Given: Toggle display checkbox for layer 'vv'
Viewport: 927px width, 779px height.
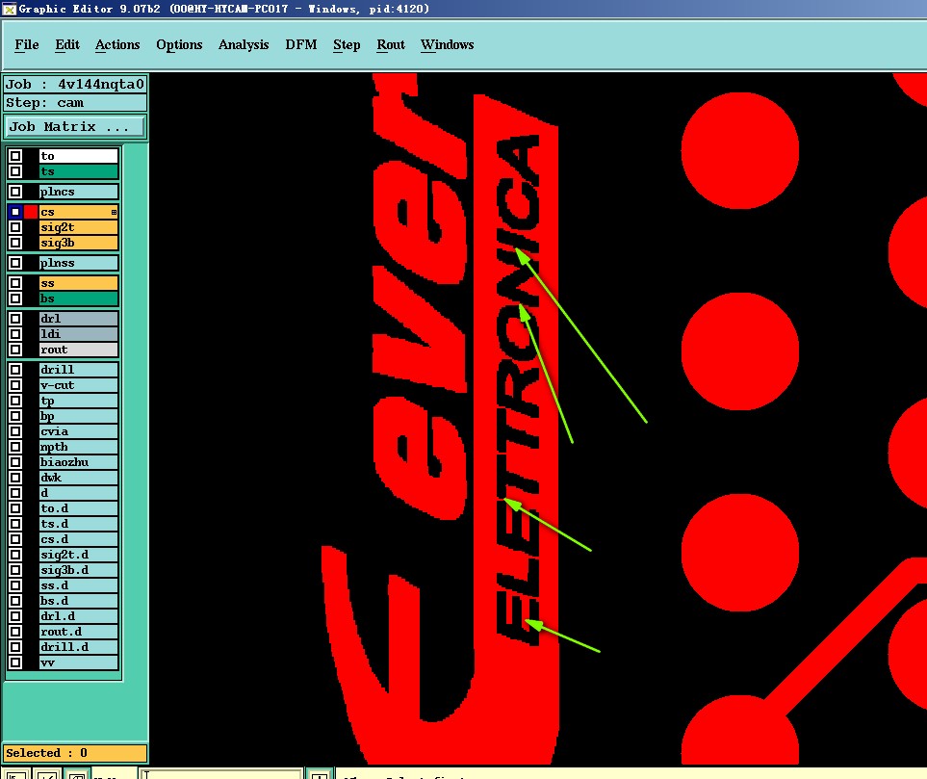Looking at the screenshot, I should click(x=15, y=662).
